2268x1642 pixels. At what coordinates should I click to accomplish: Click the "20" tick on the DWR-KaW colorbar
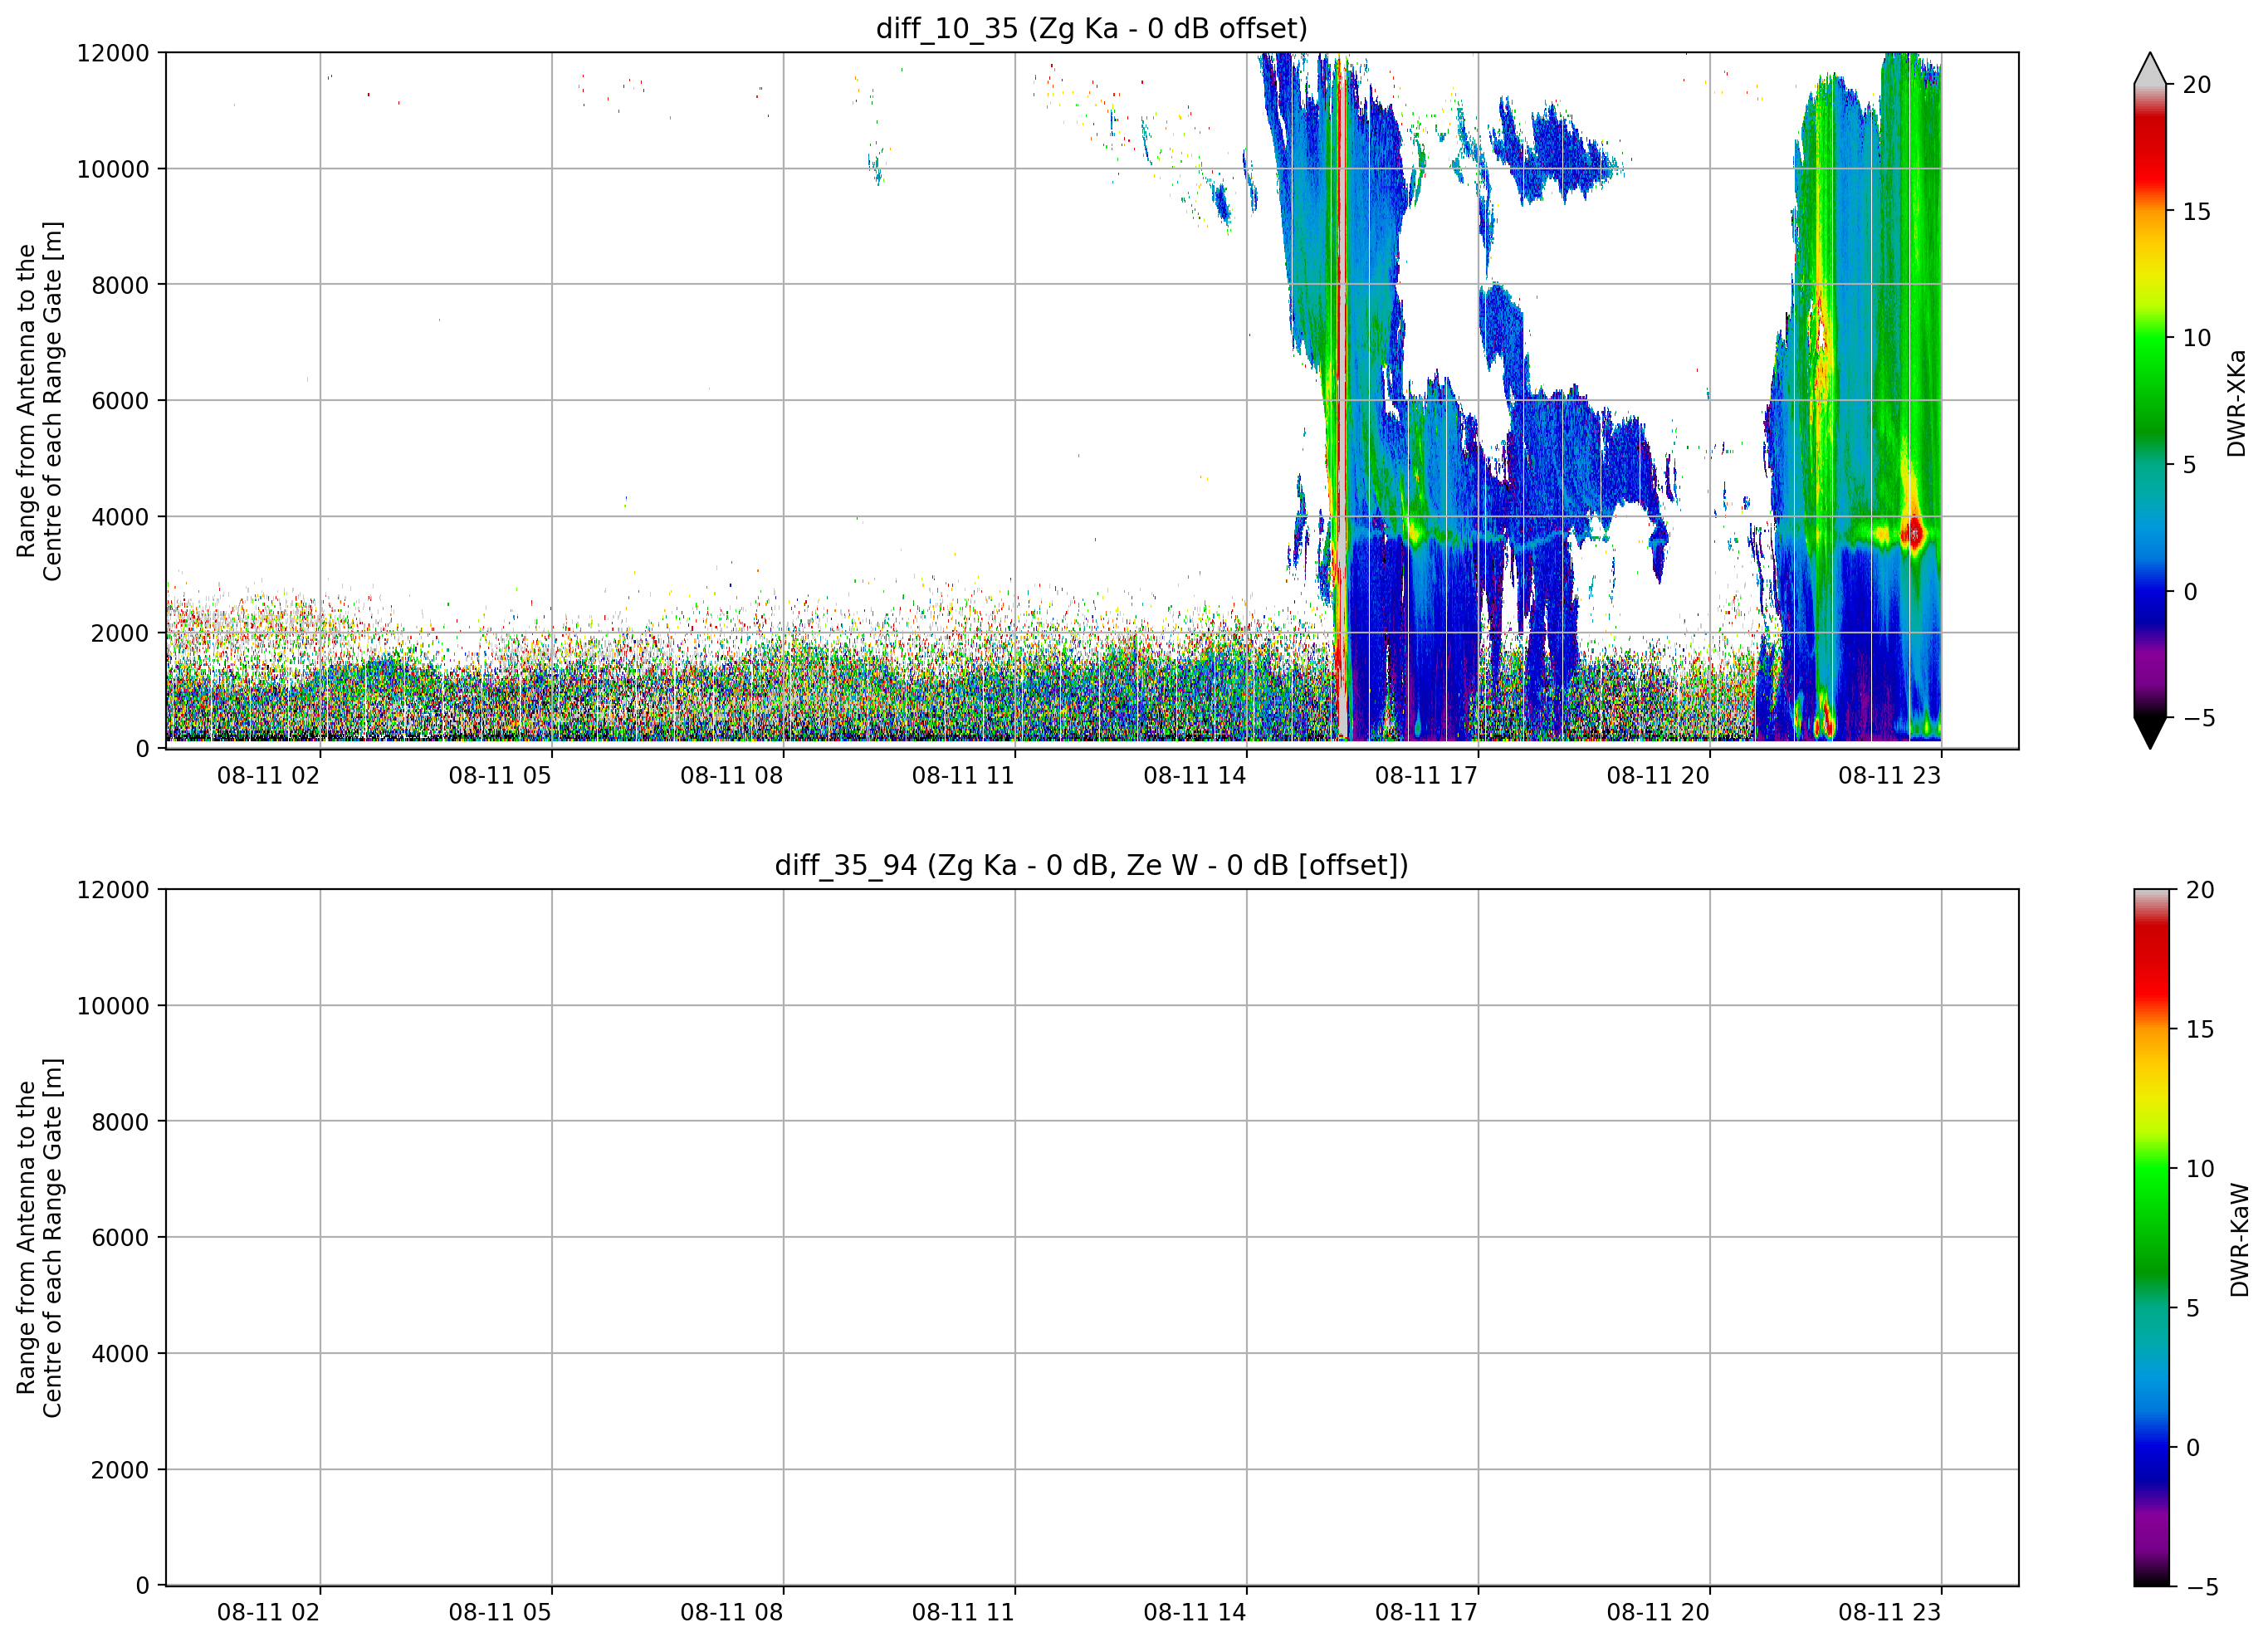pyautogui.click(x=2200, y=890)
